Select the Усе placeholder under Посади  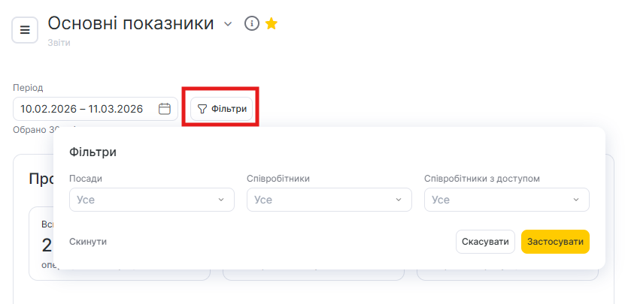click(x=85, y=200)
